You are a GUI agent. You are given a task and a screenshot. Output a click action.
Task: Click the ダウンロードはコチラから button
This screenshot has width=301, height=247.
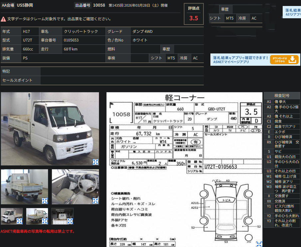pos(284,59)
